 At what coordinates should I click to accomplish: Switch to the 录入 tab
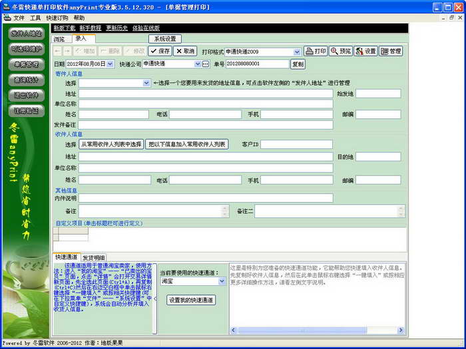click(83, 39)
